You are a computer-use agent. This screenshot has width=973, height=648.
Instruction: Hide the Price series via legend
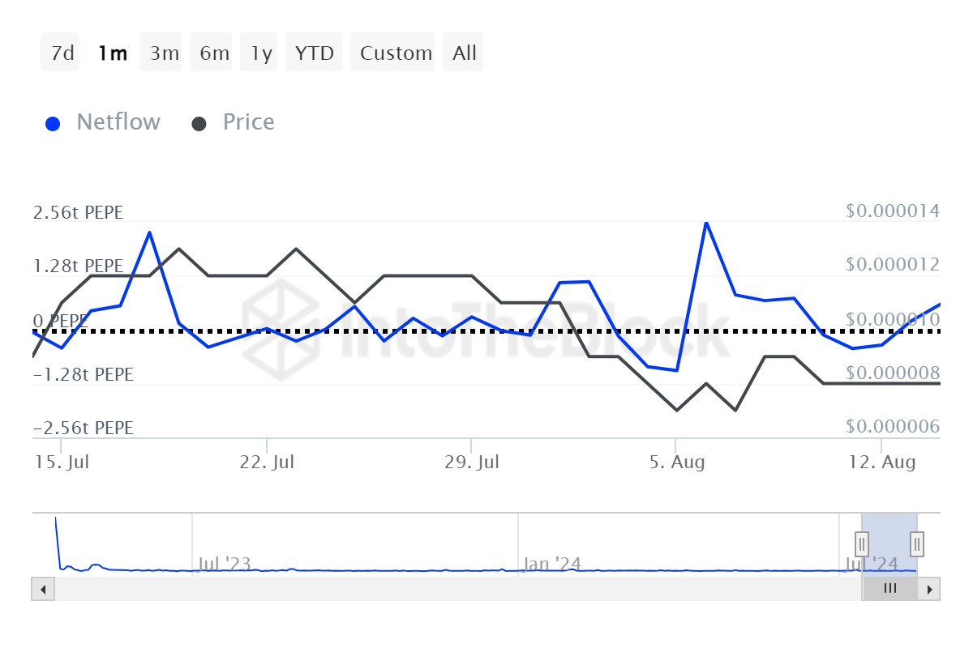tap(234, 123)
